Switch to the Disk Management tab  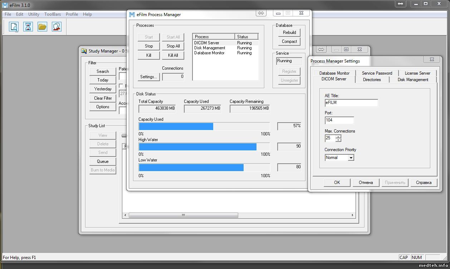coord(413,80)
